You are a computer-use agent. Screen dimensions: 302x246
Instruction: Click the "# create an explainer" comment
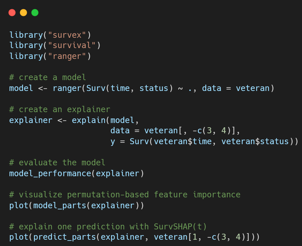coord(59,110)
